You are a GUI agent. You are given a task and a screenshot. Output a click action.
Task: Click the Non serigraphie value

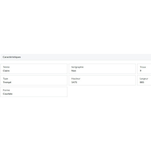click(74, 71)
